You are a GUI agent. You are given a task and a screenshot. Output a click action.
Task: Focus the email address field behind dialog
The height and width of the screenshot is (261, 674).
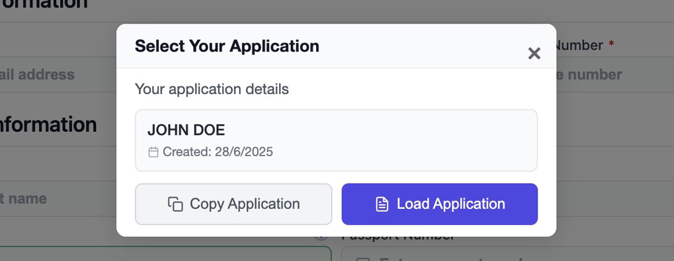(38, 75)
